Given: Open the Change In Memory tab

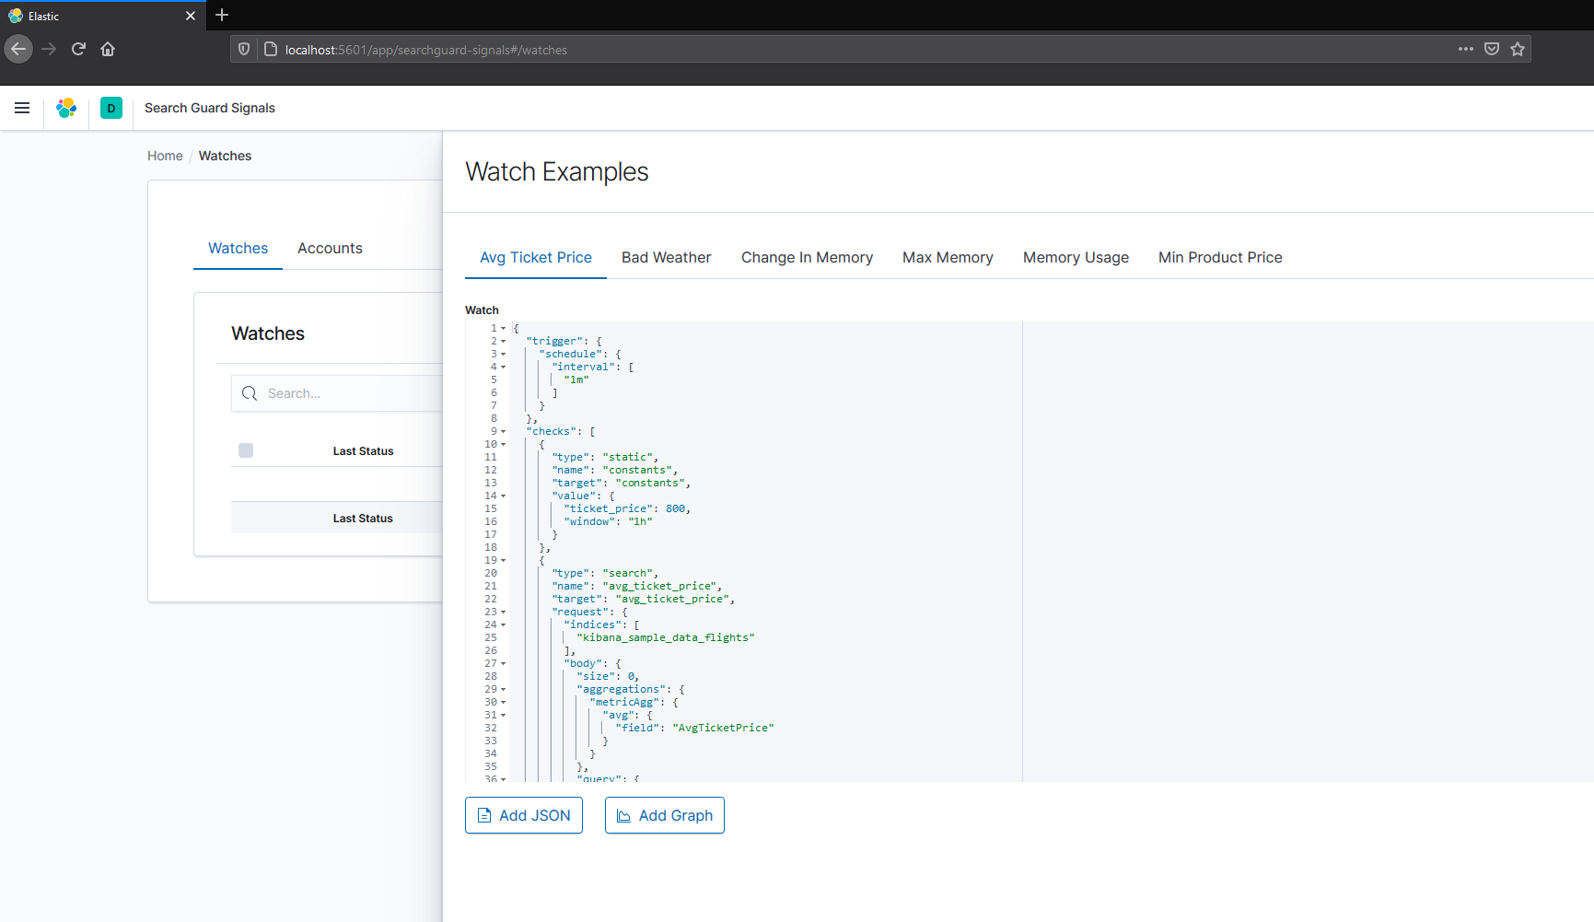Looking at the screenshot, I should [808, 258].
